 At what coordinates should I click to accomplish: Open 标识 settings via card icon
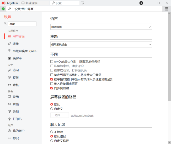click(9, 138)
